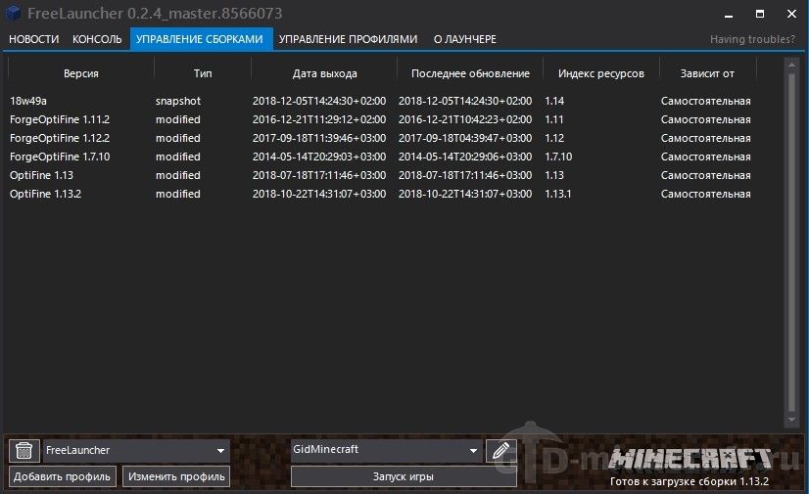Click the Готов к загрузке сборки 1.13.2 status
This screenshot has height=494, width=809.
[689, 481]
